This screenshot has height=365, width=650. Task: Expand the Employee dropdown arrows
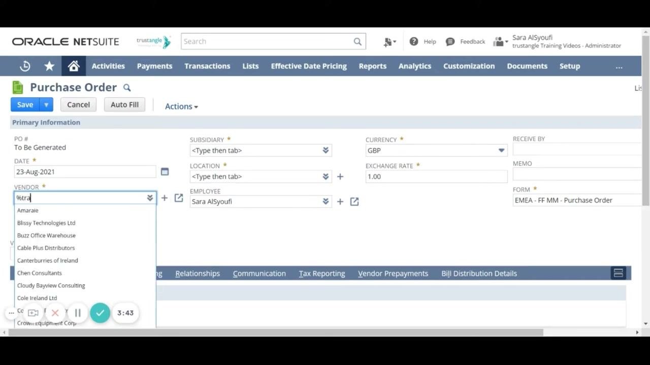(326, 202)
